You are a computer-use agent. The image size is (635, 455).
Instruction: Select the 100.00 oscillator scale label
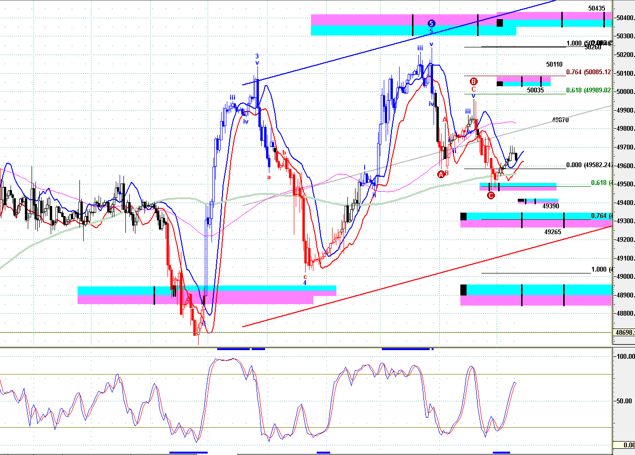click(x=625, y=356)
